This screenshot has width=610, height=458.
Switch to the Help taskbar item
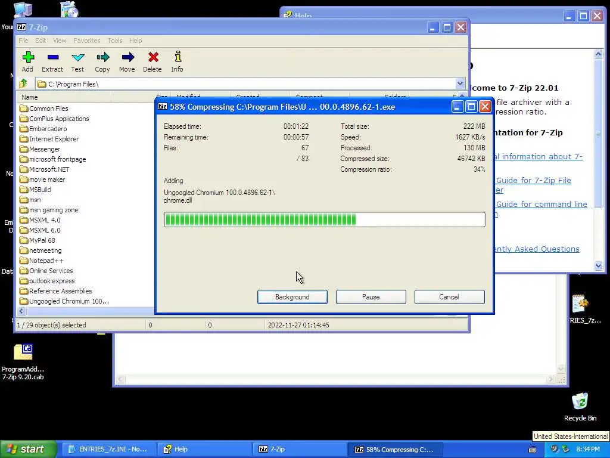(204, 450)
